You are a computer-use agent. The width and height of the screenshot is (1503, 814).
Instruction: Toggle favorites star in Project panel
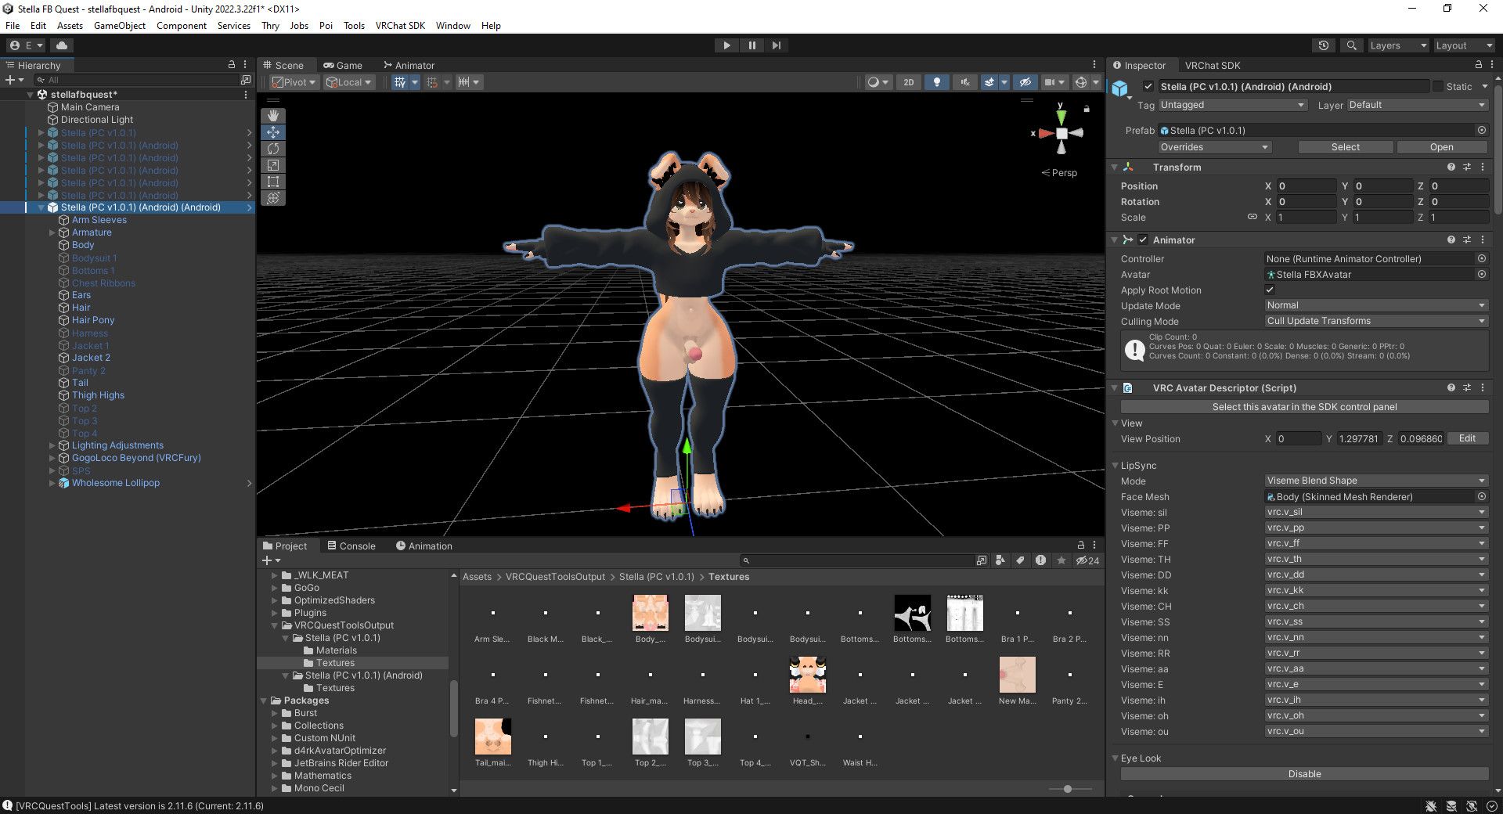coord(1061,560)
